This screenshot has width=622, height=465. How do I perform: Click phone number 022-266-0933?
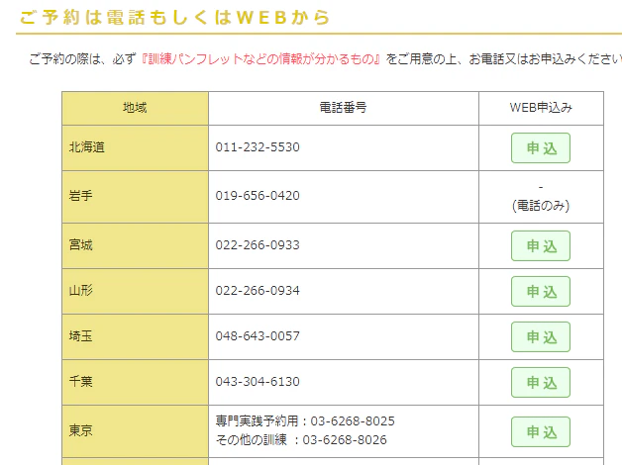[x=258, y=245]
